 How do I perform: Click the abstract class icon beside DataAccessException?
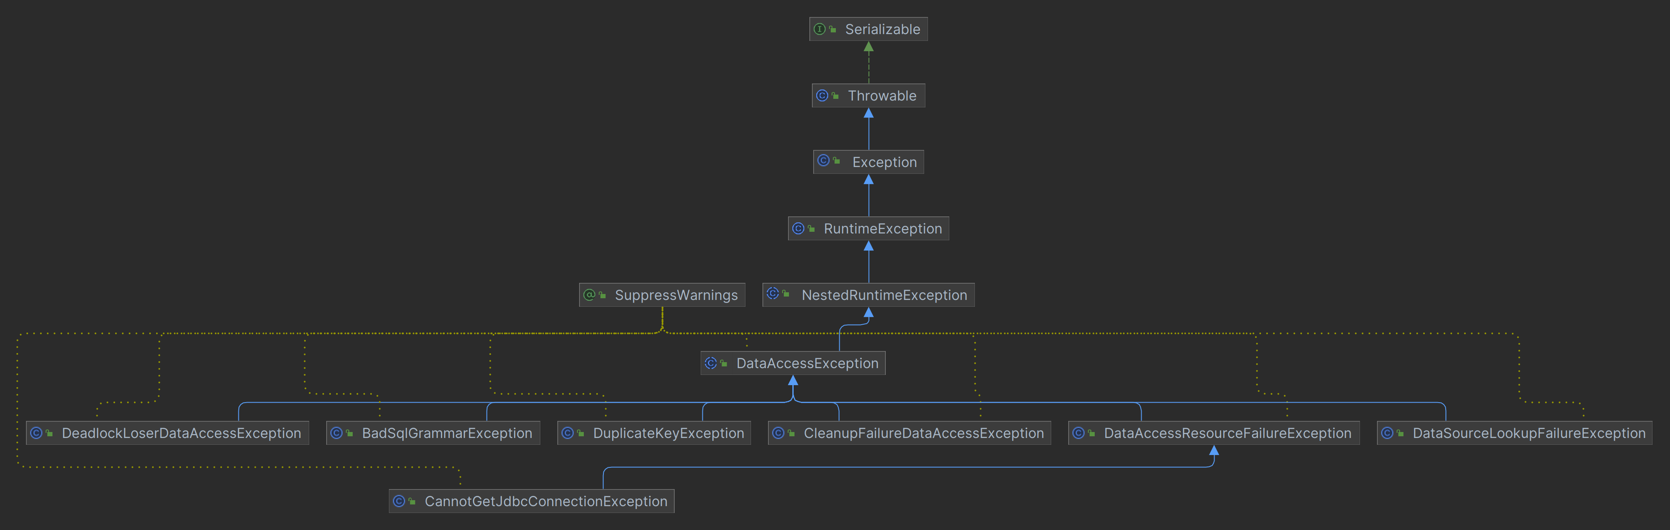click(711, 363)
